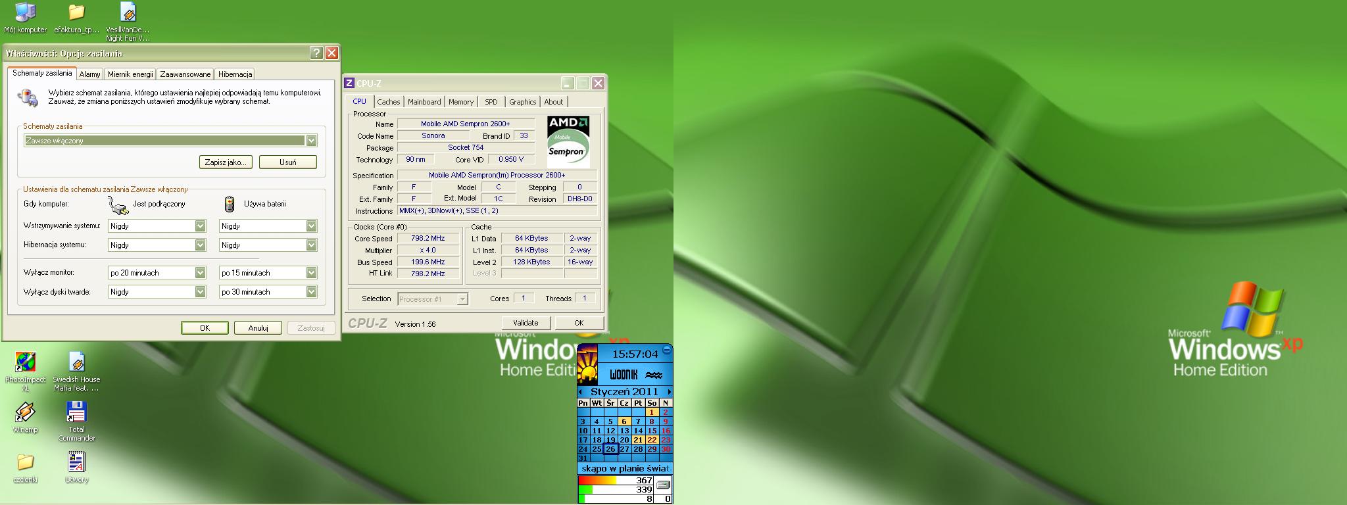Click the AMD Mobile Sempron logo in CPU-Z
This screenshot has height=505, width=1347.
pyautogui.click(x=568, y=142)
